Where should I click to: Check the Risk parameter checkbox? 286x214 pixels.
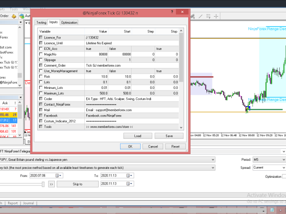tap(41, 77)
